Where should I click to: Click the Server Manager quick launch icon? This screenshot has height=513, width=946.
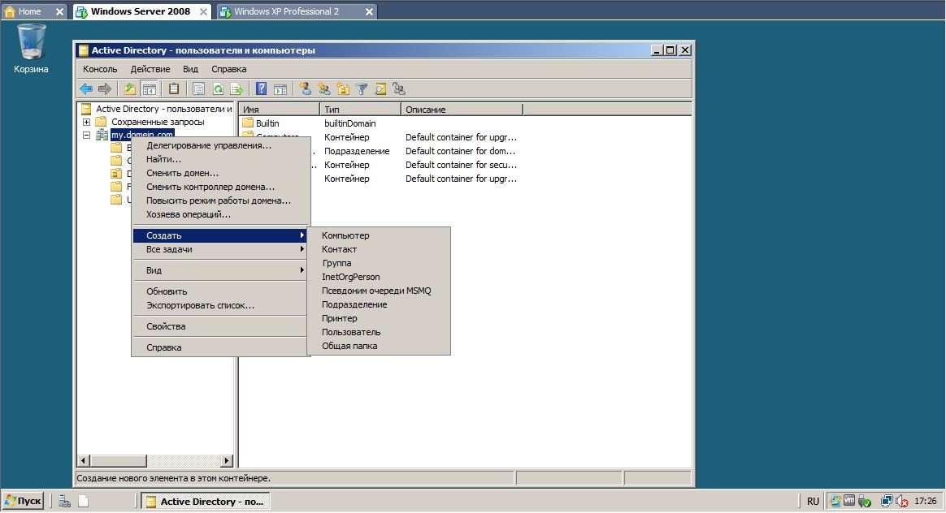tap(64, 501)
